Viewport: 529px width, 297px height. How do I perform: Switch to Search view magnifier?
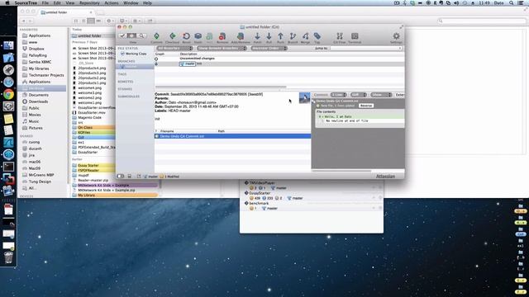point(141,35)
